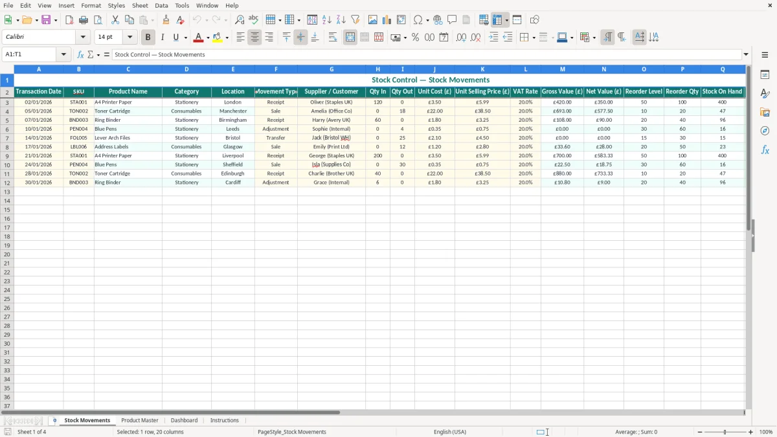Open the sidebar Properties panel icon
Screen dimensions: 777x437
click(765, 75)
